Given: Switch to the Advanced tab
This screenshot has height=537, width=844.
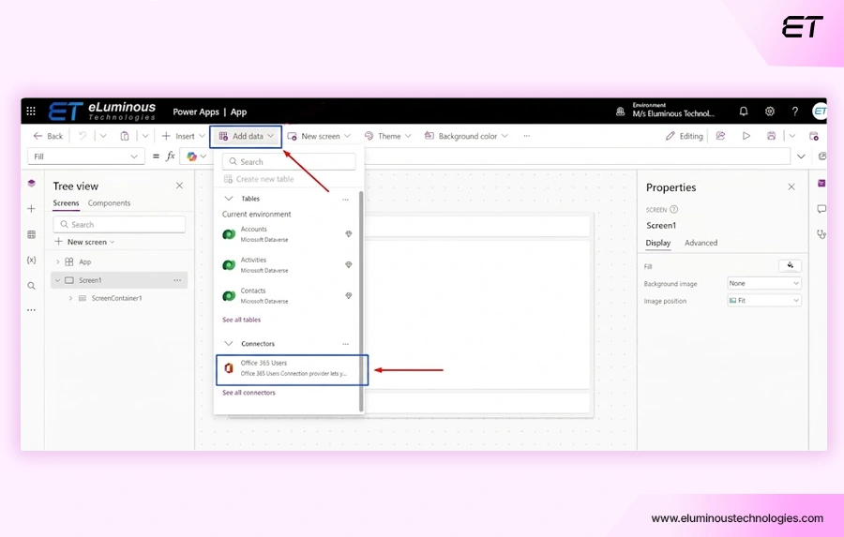Looking at the screenshot, I should coord(701,243).
